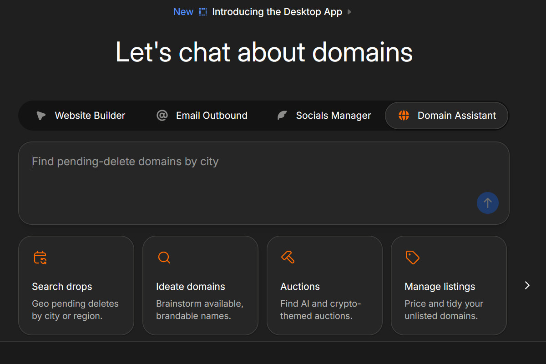The image size is (546, 364).
Task: Click the gavel icon on Auctions card
Action: pos(288,257)
